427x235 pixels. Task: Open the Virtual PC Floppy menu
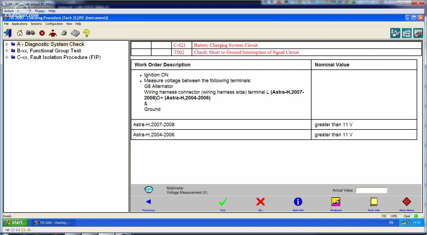click(40, 11)
